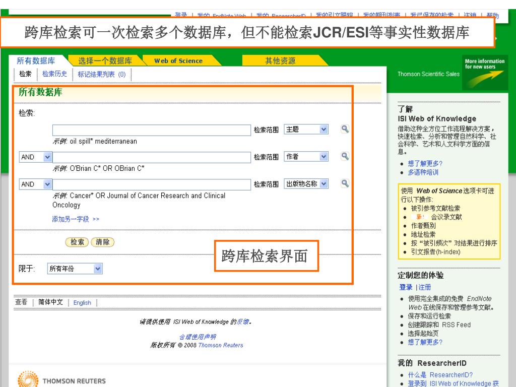Open the AND operator dropdown in the third row
Screen dimensions: 516x387
(35, 184)
